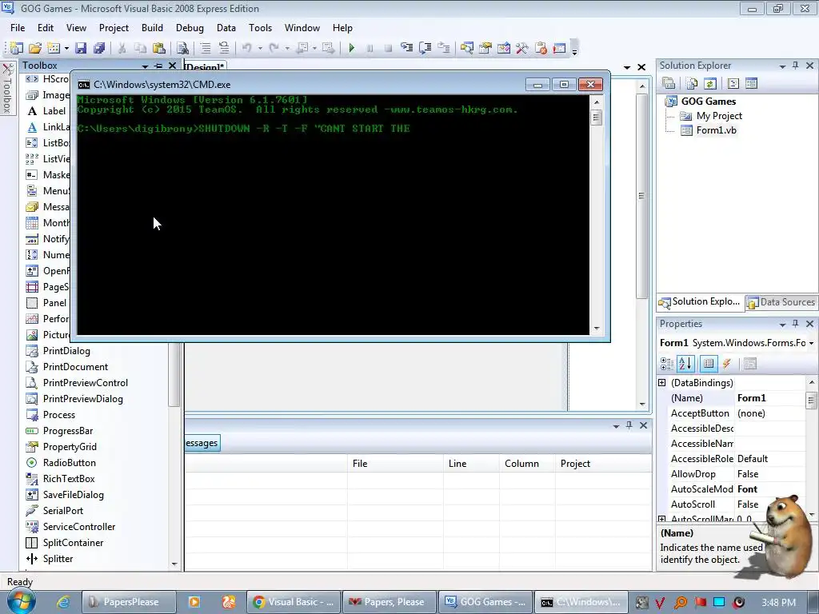Click Show All Files in Solution Explorer

tap(692, 83)
